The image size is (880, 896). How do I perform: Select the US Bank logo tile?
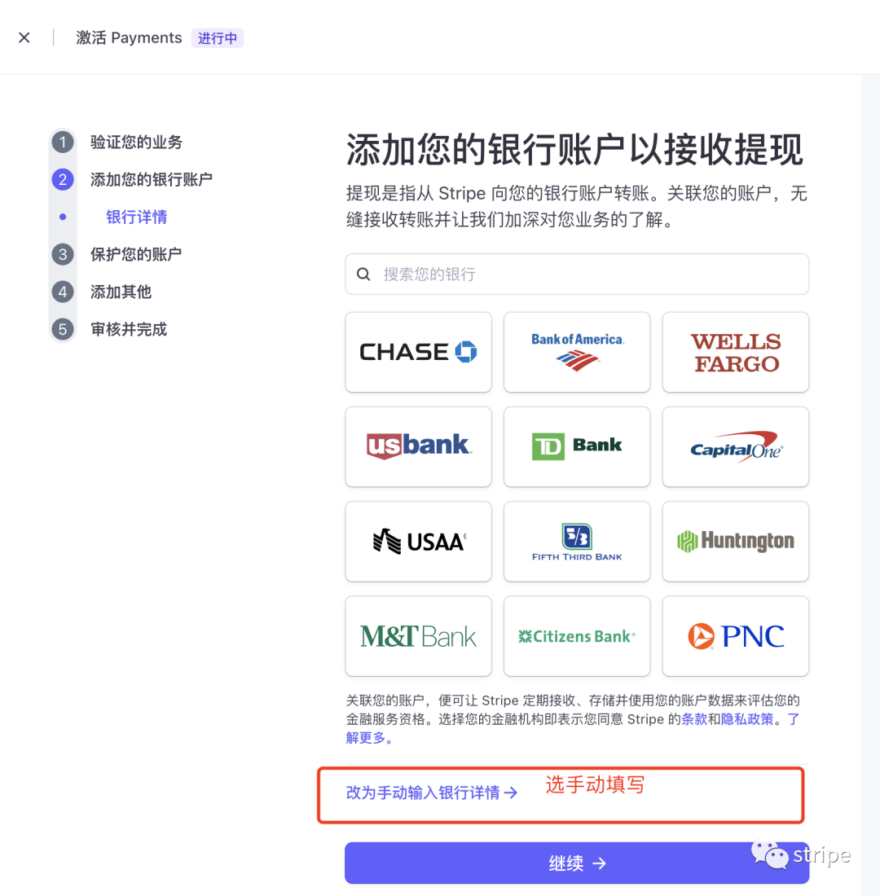click(418, 447)
